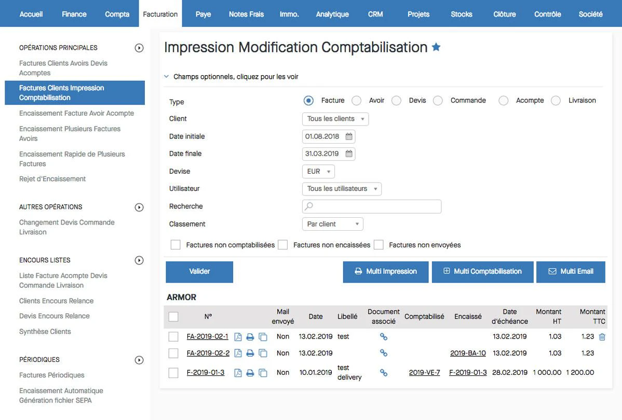Open calendar picker for Date finale

coord(349,153)
